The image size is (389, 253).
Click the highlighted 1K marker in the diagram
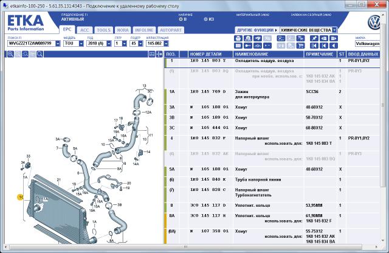(x=20, y=197)
